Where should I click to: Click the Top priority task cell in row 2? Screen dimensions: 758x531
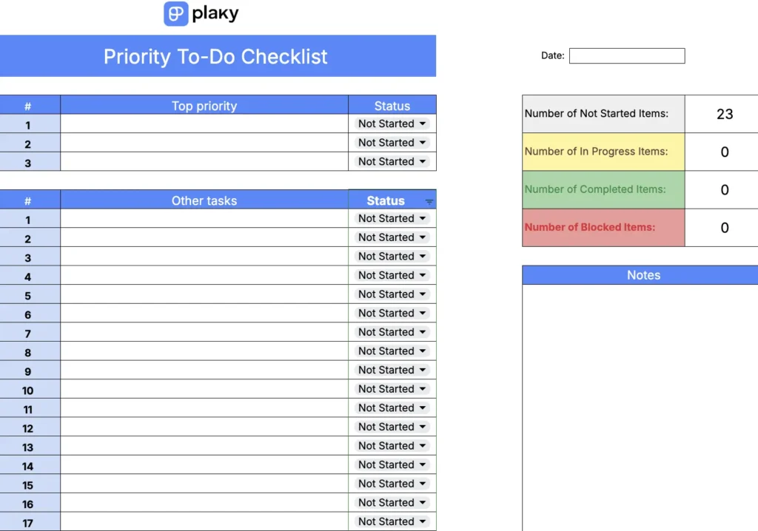click(x=204, y=143)
